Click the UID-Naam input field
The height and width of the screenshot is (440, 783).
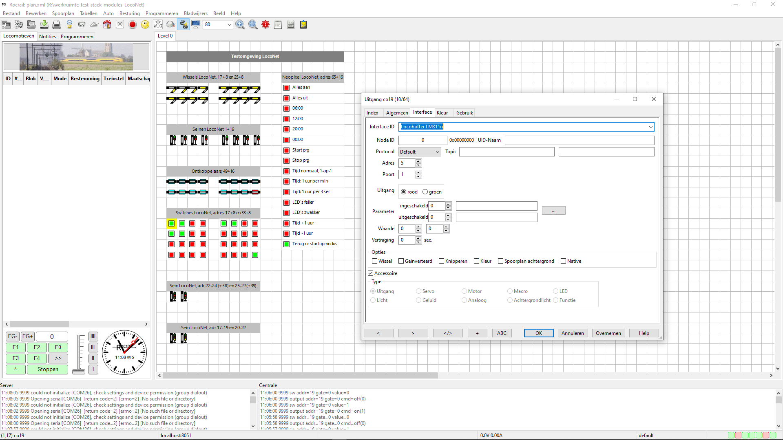pos(579,140)
